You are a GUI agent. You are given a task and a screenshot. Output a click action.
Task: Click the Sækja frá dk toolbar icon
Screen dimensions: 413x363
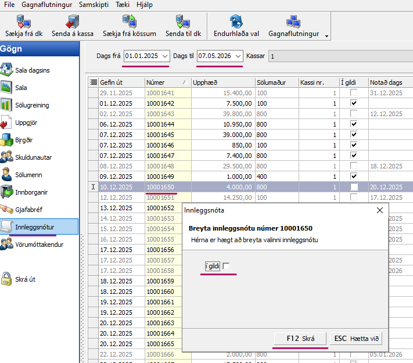(24, 22)
